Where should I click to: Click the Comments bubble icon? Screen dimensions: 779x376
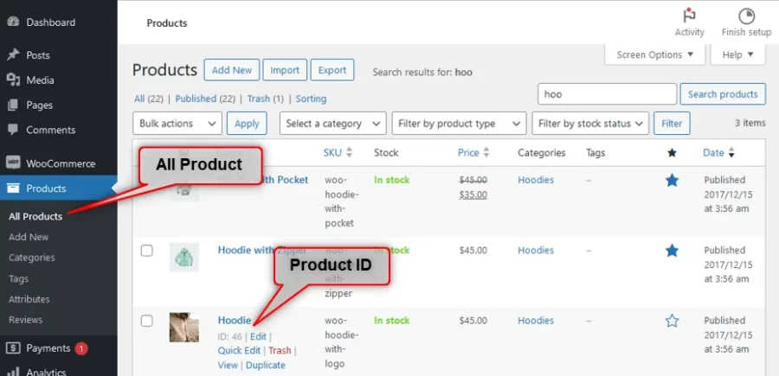coord(13,130)
